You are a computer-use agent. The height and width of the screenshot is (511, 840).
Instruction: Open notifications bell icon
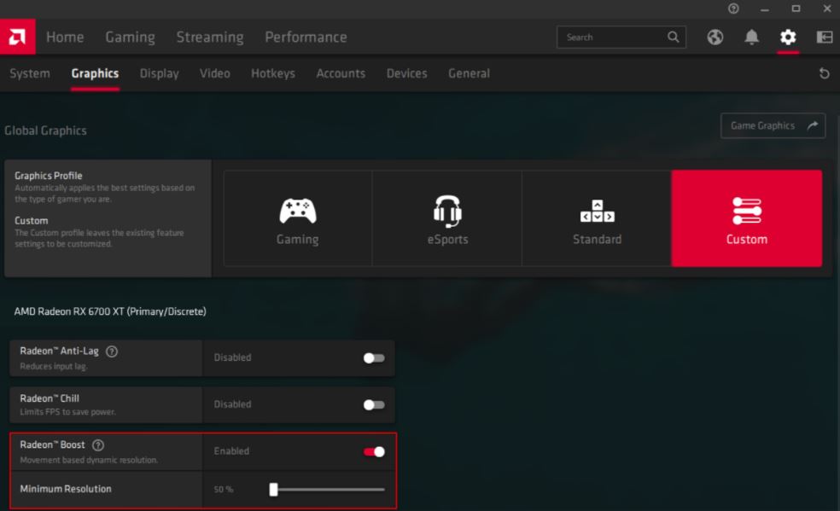tap(751, 37)
